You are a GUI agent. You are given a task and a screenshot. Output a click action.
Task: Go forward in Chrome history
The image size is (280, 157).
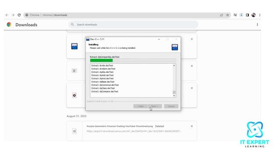coord(13,15)
